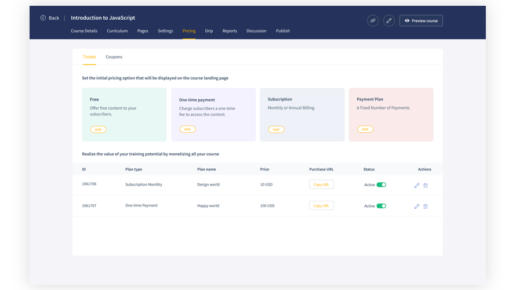Delete the Design world plan row
Image resolution: width=516 pixels, height=290 pixels.
[x=426, y=186]
